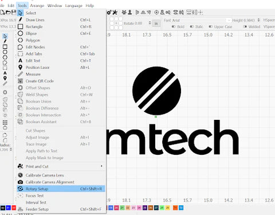Select the Draw Lines pencil icon in menu
Viewport: 275px width, 215px height.
tap(21, 19)
